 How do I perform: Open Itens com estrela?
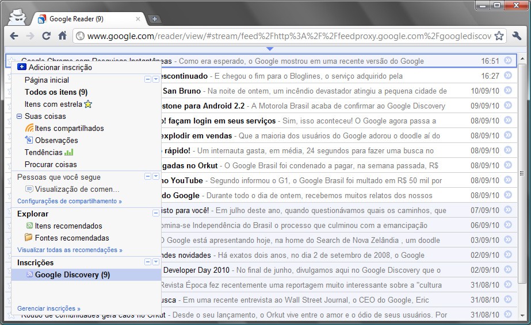tap(58, 104)
